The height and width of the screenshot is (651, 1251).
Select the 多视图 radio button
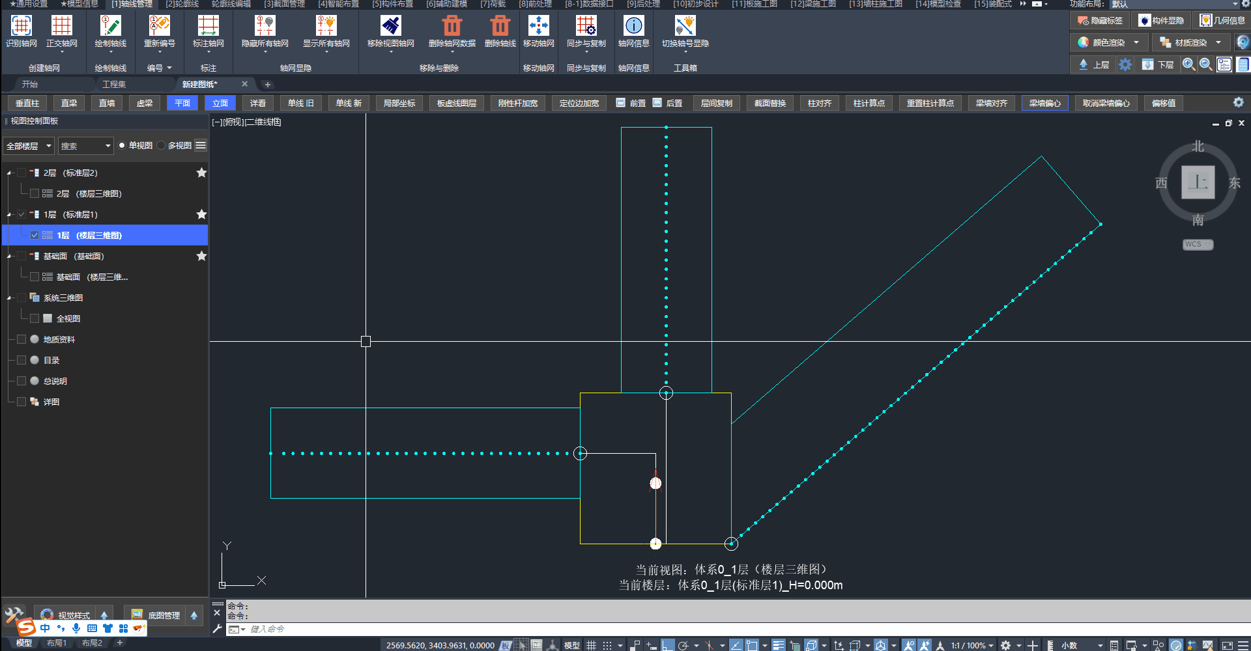click(x=162, y=146)
